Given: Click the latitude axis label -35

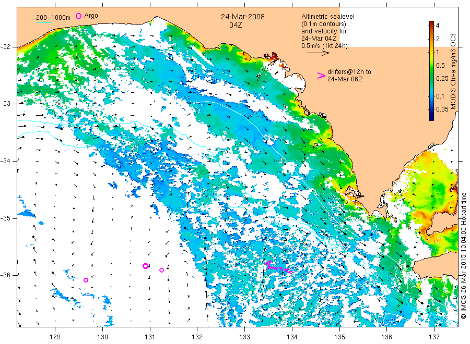Looking at the screenshot, I should (x=5, y=218).
